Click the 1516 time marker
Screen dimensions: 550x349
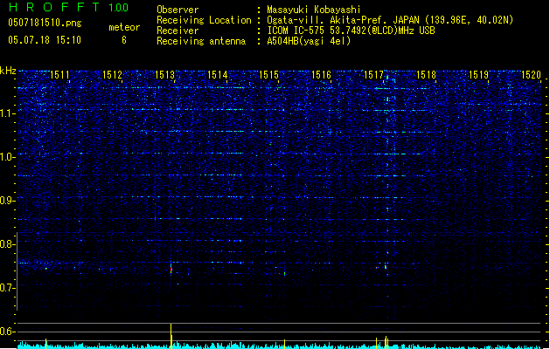(322, 75)
